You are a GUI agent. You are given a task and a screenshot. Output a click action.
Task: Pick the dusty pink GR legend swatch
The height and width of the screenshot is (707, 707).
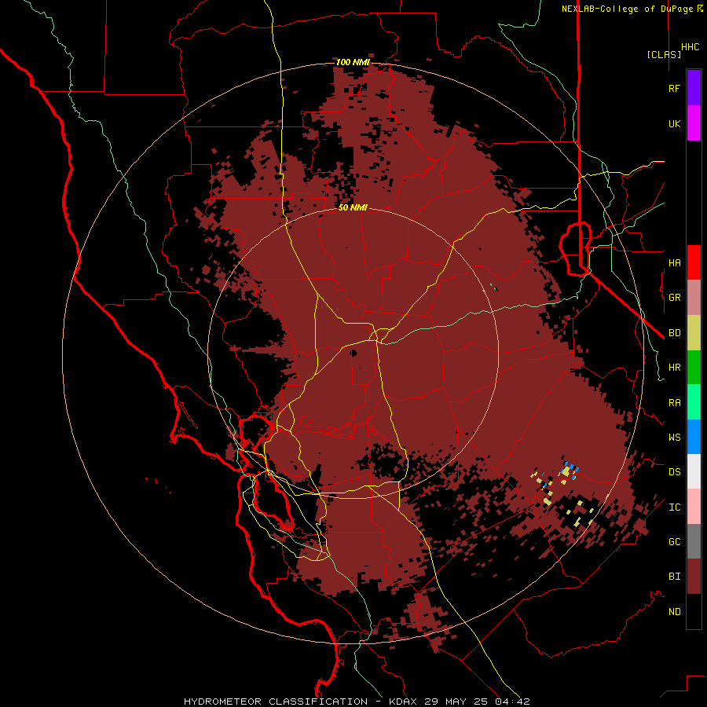click(x=694, y=298)
